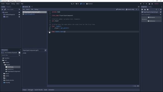
Task: Click the Filter nodes search magnifier icon
Action: coord(19,9)
